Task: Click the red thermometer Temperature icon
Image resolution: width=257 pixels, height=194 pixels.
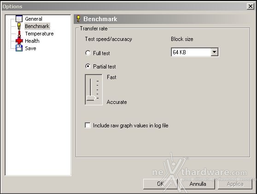Action: (19, 34)
